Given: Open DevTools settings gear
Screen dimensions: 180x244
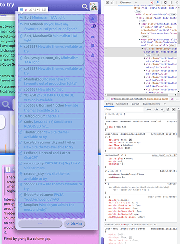Looking at the screenshot, I should pyautogui.click(x=165, y=2).
